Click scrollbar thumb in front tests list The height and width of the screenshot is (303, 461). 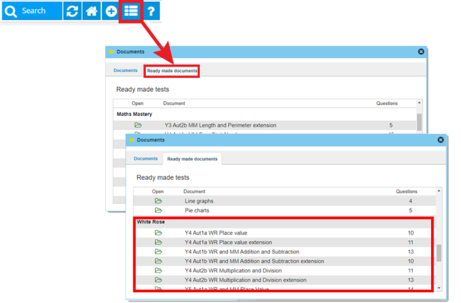[x=439, y=253]
